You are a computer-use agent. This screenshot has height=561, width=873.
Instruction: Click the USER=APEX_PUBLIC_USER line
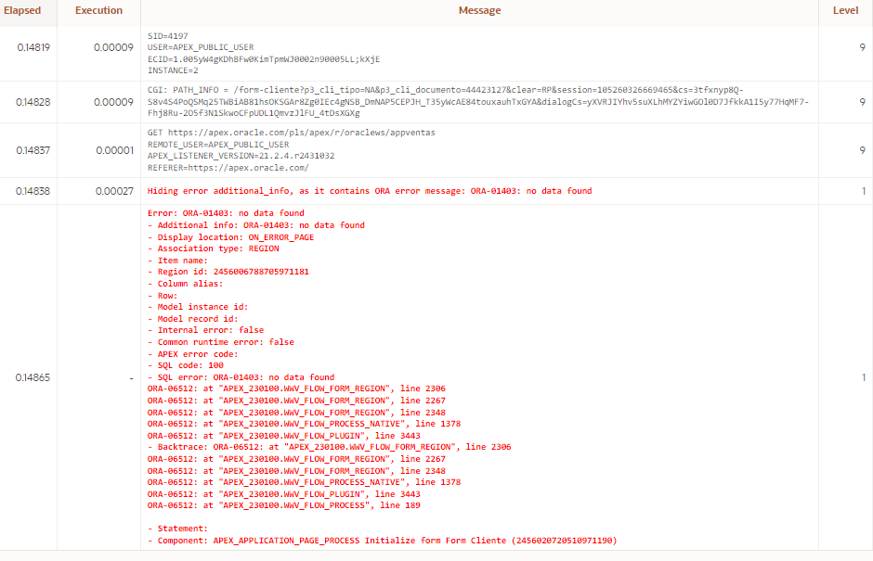click(x=201, y=47)
